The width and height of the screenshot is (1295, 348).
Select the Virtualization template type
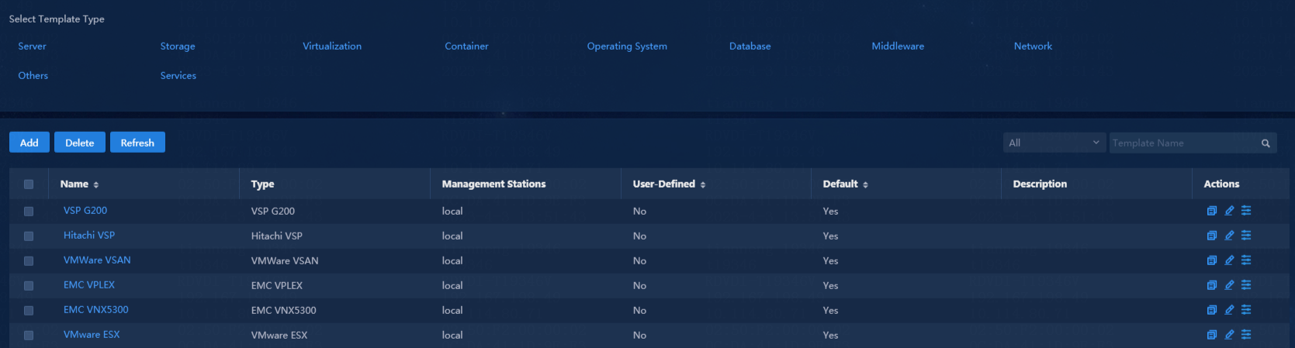[332, 47]
